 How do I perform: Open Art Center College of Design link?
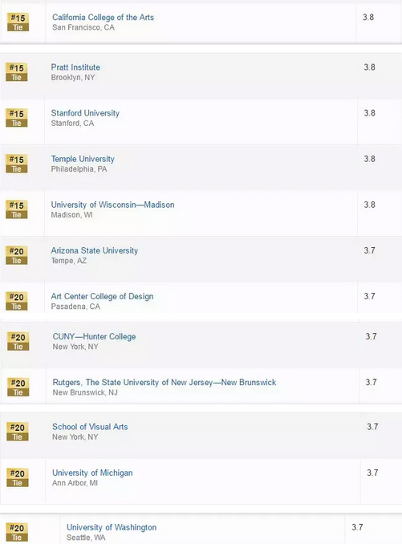tap(103, 296)
